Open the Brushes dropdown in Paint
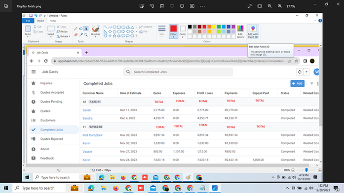 point(95,32)
